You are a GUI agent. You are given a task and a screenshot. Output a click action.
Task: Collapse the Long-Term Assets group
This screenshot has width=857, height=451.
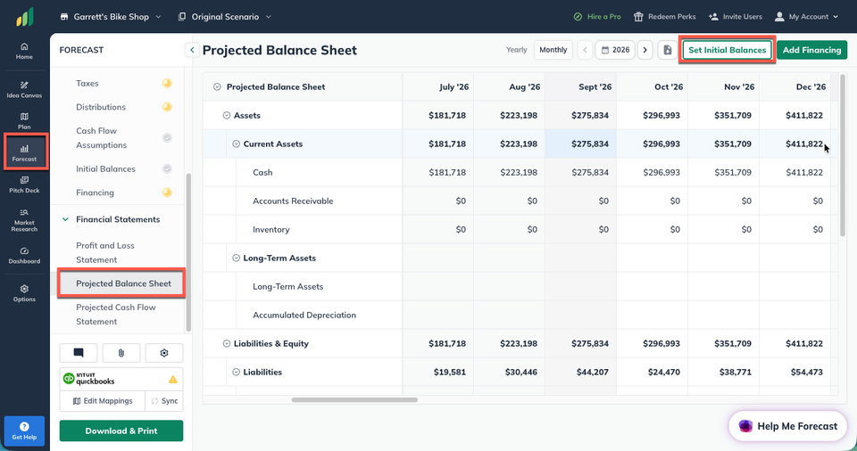pos(236,258)
